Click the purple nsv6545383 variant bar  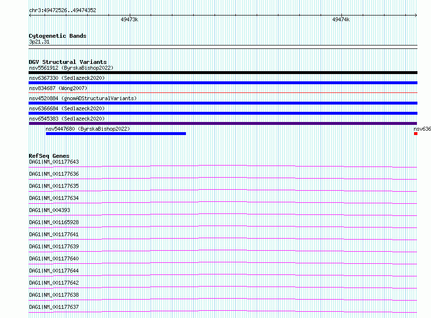[x=223, y=123]
